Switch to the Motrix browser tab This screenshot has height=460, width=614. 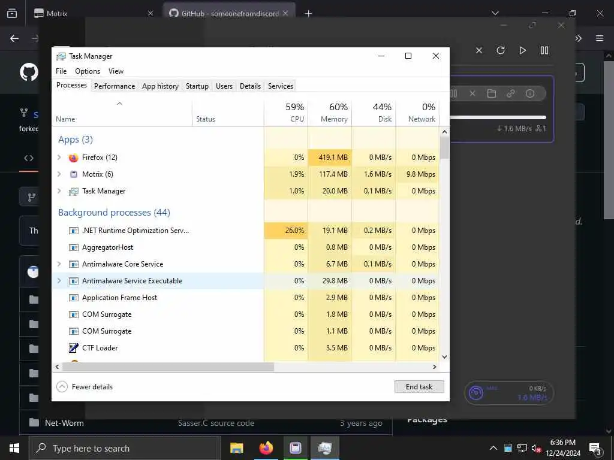pyautogui.click(x=93, y=13)
